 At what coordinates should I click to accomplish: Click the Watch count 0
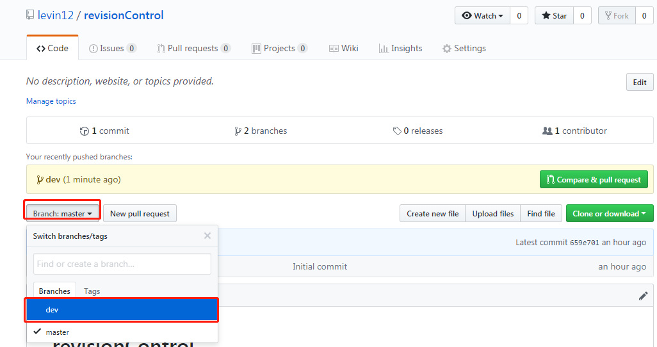tap(519, 15)
